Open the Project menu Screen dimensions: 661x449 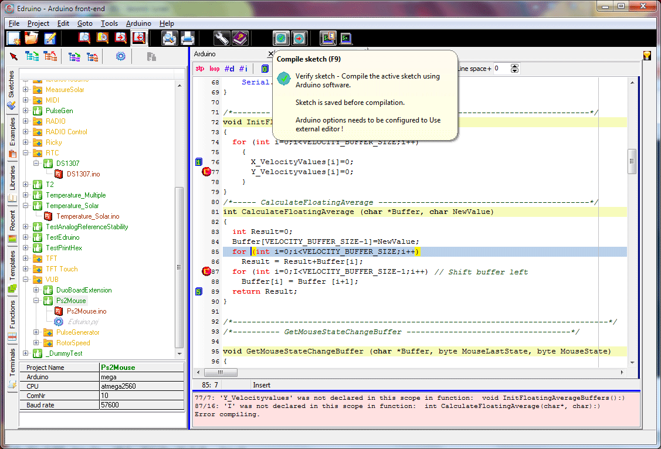tap(38, 23)
